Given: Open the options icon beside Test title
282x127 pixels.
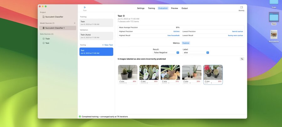Looking at the screenshot, I should click(x=124, y=16).
